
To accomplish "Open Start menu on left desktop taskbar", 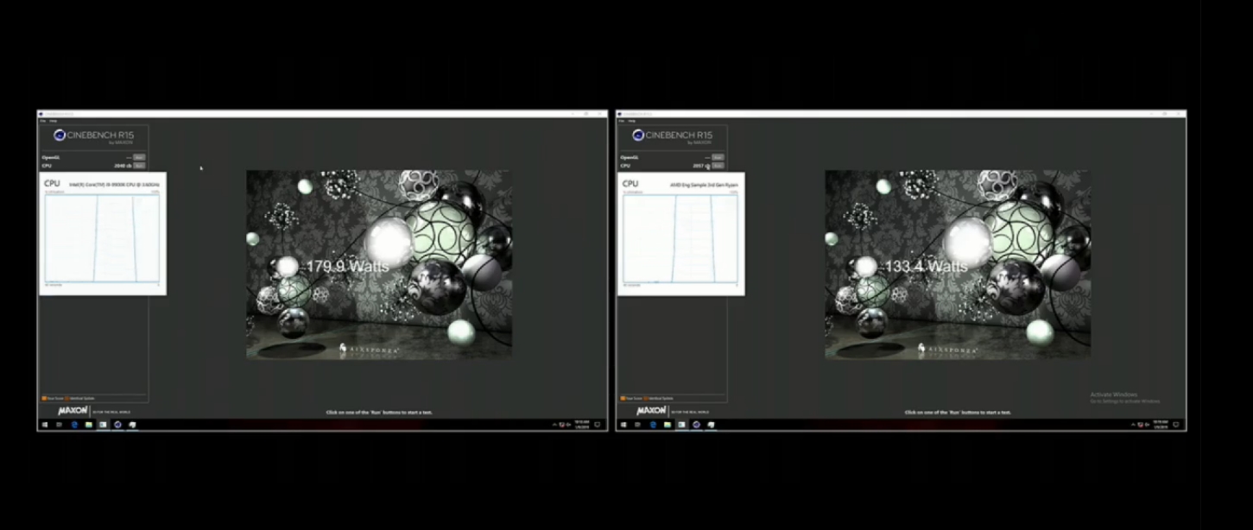I will click(45, 425).
